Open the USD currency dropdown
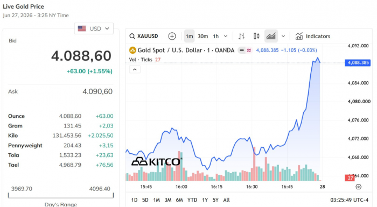The image size is (377, 207). (x=94, y=28)
